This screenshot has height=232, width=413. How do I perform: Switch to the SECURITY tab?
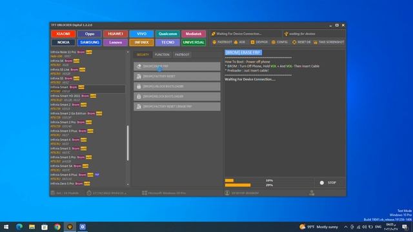click(143, 55)
